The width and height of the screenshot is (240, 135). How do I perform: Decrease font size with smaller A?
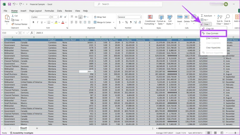click(65, 17)
